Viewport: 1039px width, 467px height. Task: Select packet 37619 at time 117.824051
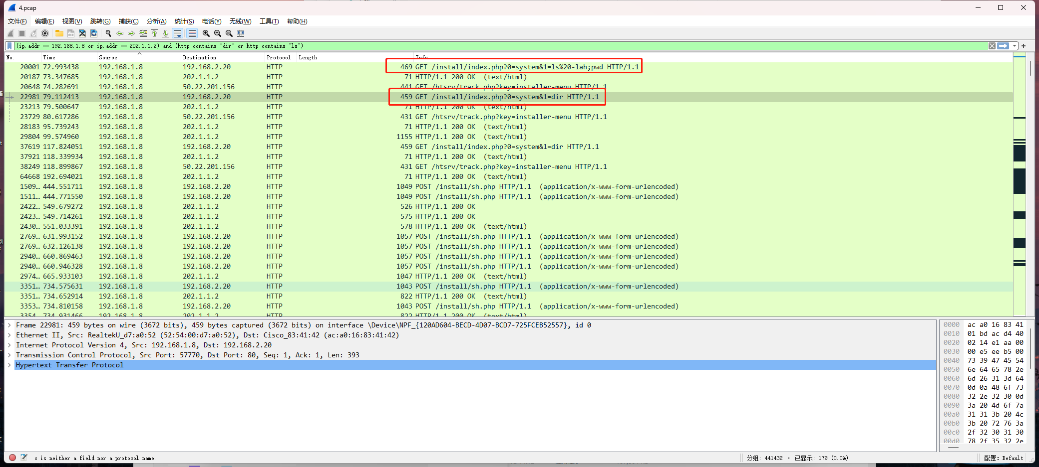tap(509, 147)
